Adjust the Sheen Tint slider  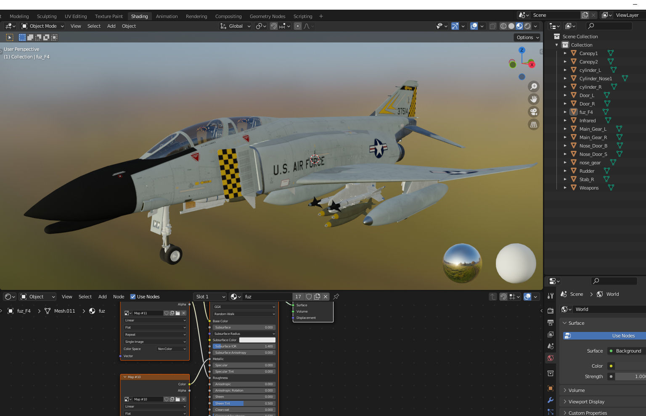coord(244,403)
